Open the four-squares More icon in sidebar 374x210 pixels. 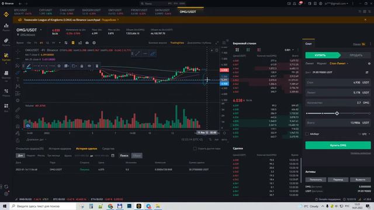point(6,106)
